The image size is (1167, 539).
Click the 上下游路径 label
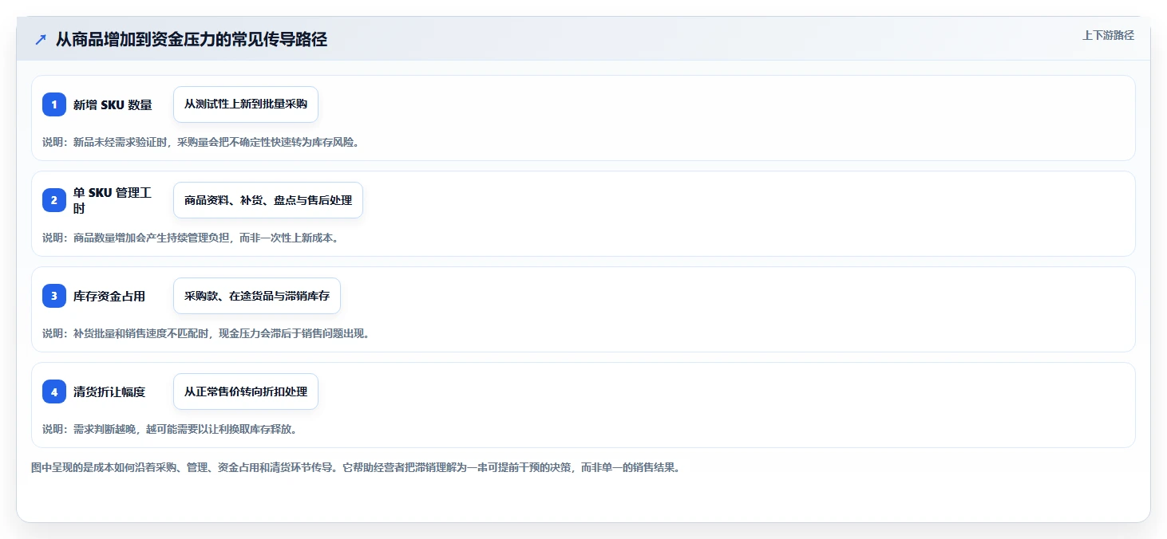1108,35
